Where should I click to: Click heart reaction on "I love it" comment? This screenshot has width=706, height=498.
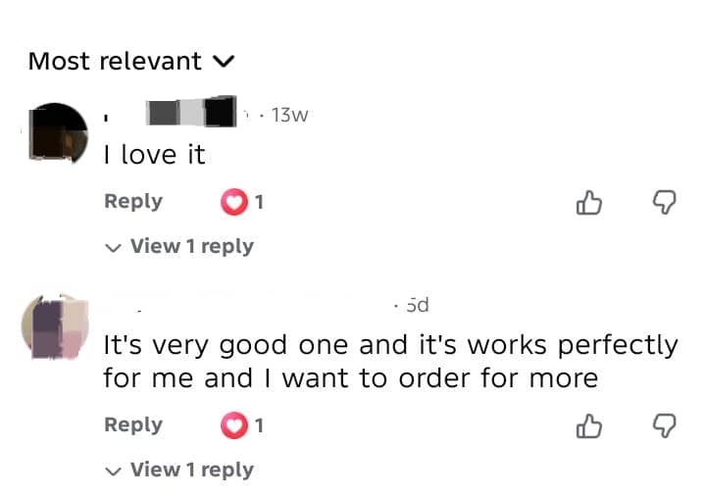point(234,203)
